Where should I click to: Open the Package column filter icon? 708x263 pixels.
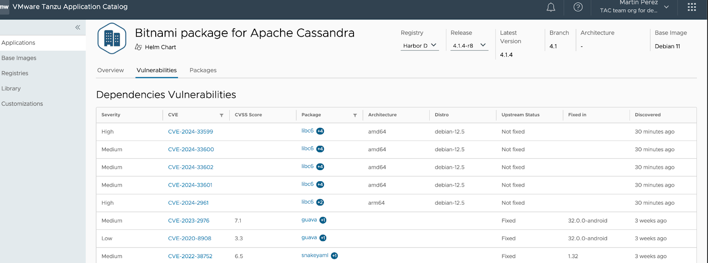tap(355, 115)
